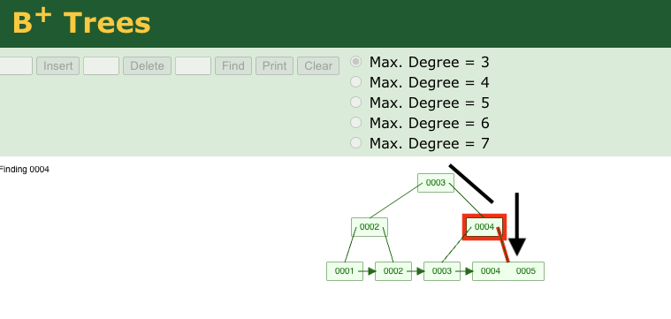Click the 'Finding 0004' status text

[25, 170]
